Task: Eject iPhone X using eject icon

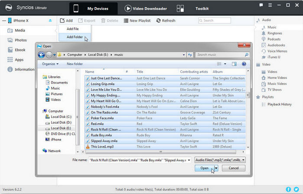Action: [x=50, y=20]
